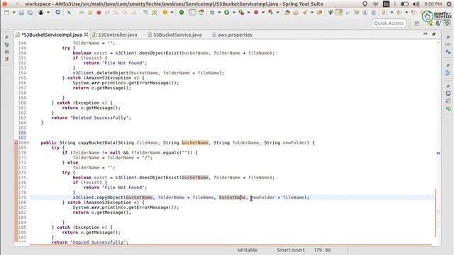The height and width of the screenshot is (255, 454).
Task: Click the top icon in right sidebar
Action: pos(448,37)
